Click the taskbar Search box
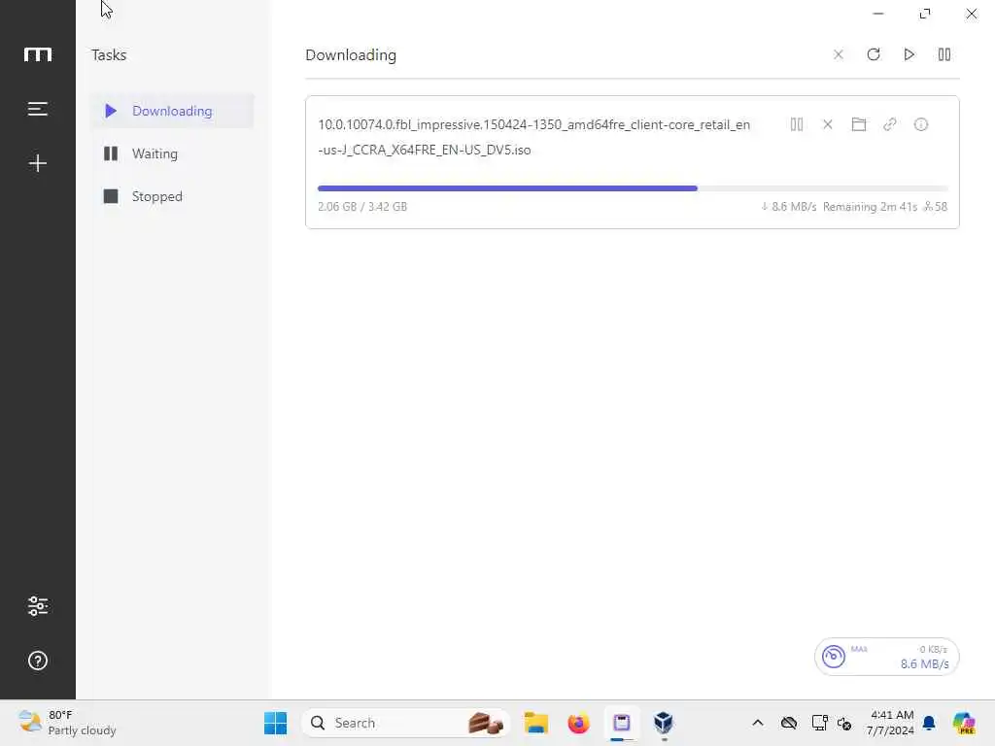995x746 pixels. click(x=406, y=723)
